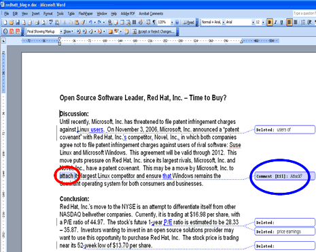
Task: Click the Spelling and Grammar check icon
Action: 51,22
